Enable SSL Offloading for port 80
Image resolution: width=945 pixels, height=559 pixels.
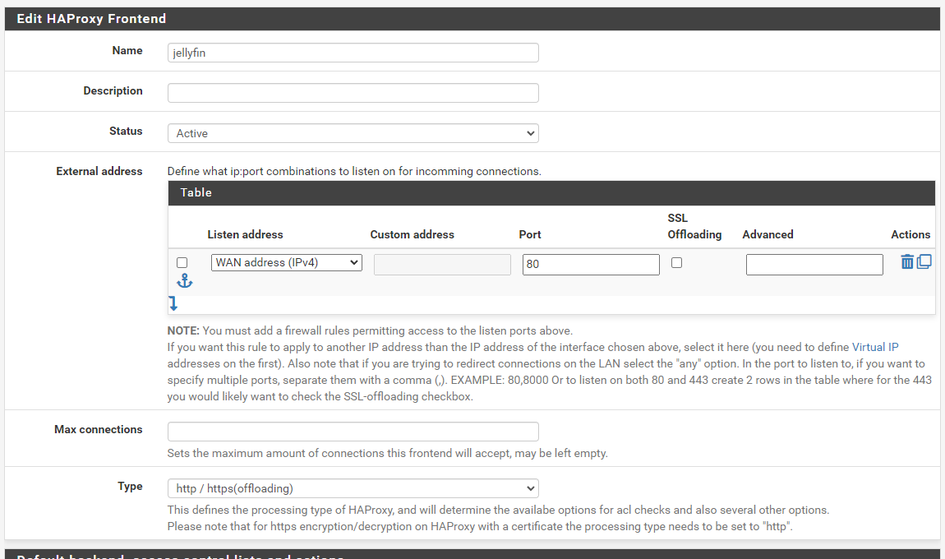pos(676,262)
